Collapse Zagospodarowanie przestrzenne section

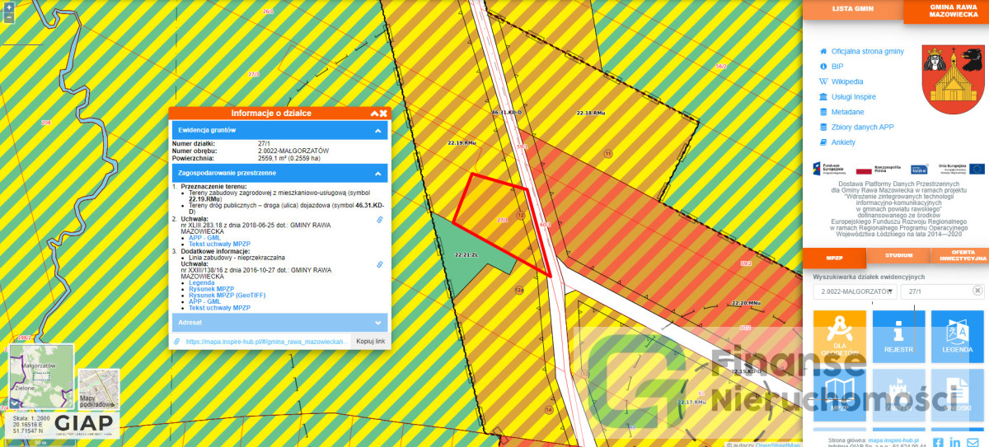[x=377, y=174]
